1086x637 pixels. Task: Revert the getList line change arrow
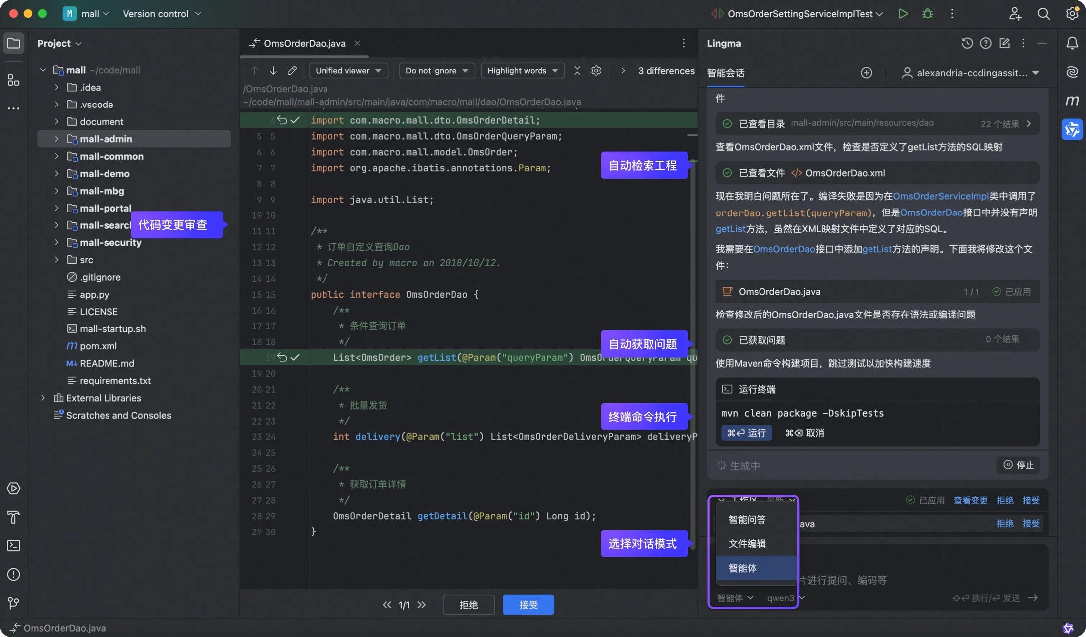(282, 357)
